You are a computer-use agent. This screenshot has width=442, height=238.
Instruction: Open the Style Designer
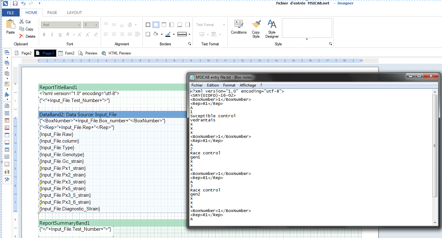click(x=272, y=29)
